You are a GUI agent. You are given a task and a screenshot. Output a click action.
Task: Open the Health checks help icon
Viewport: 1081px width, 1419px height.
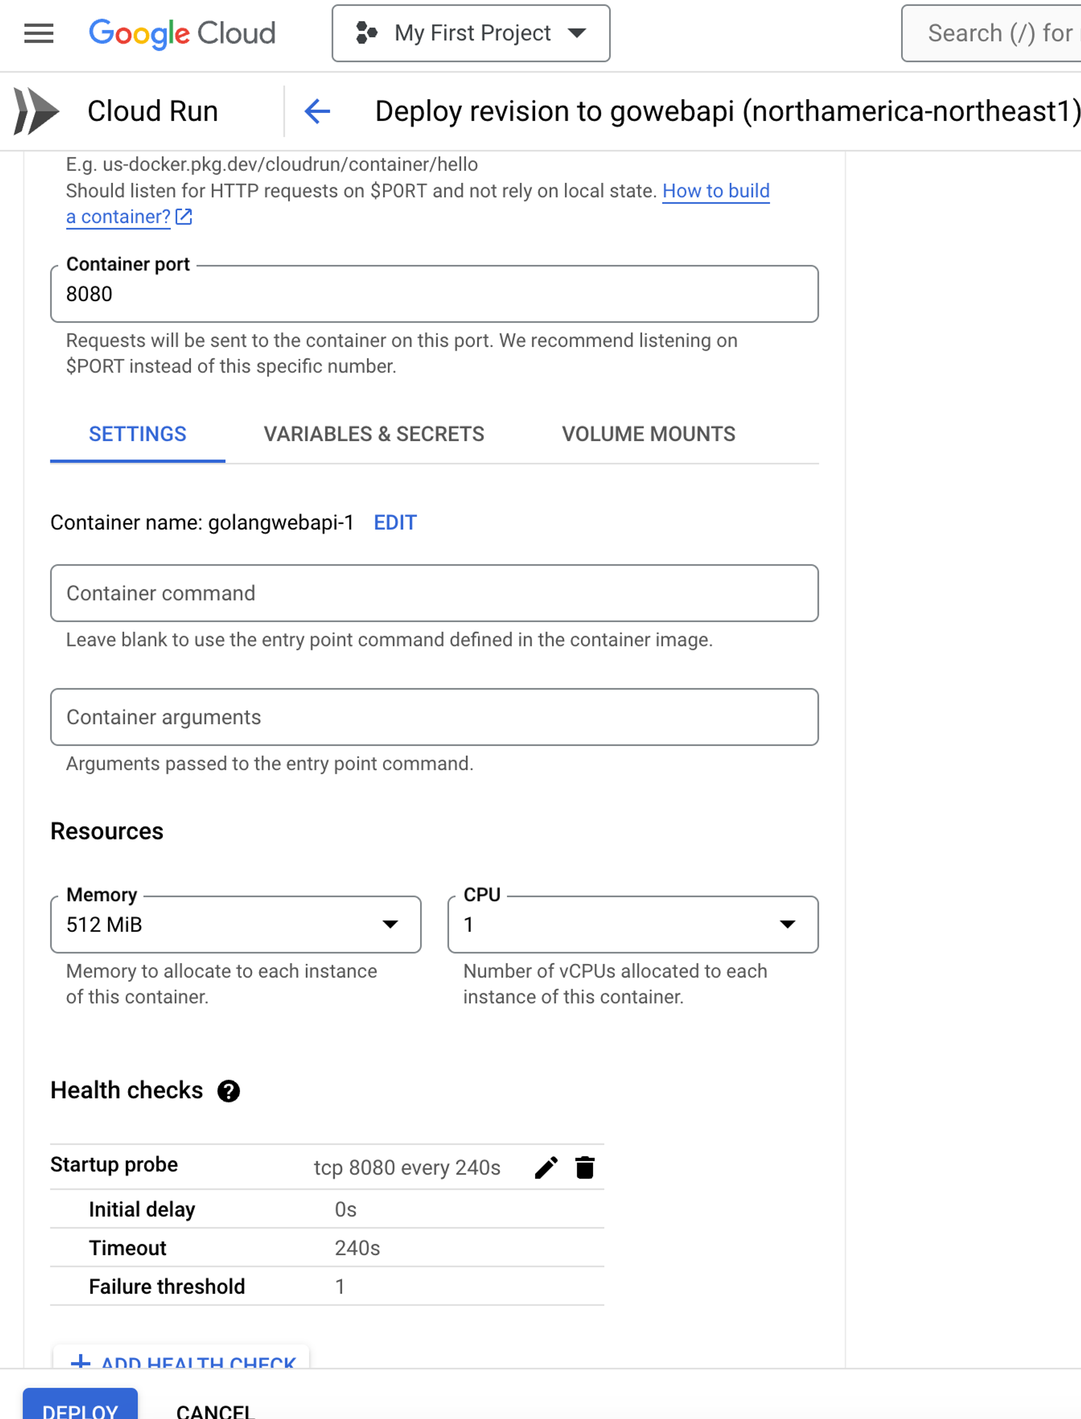[x=229, y=1091]
